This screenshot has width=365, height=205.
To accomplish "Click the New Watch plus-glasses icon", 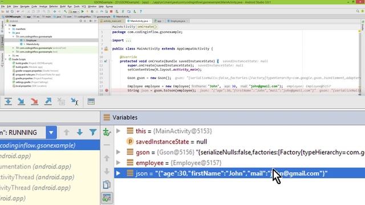I will coord(107,132).
